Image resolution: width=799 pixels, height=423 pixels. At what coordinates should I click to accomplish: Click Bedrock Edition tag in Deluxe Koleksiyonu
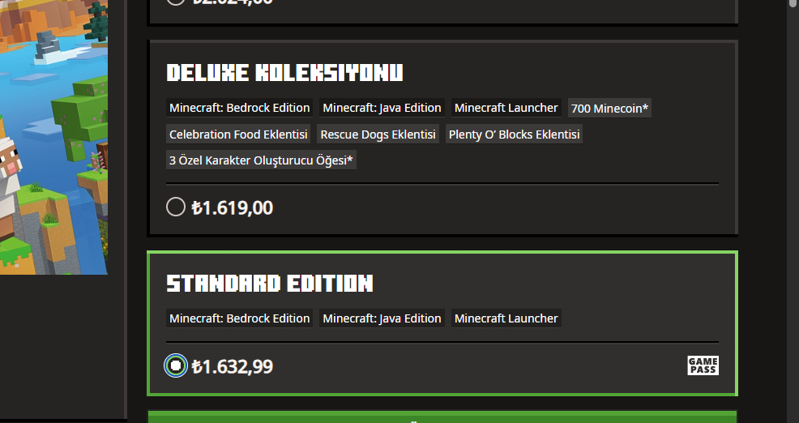pyautogui.click(x=240, y=108)
